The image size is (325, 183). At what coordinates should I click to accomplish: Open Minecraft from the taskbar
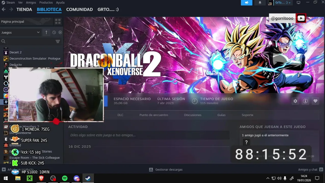(30, 178)
